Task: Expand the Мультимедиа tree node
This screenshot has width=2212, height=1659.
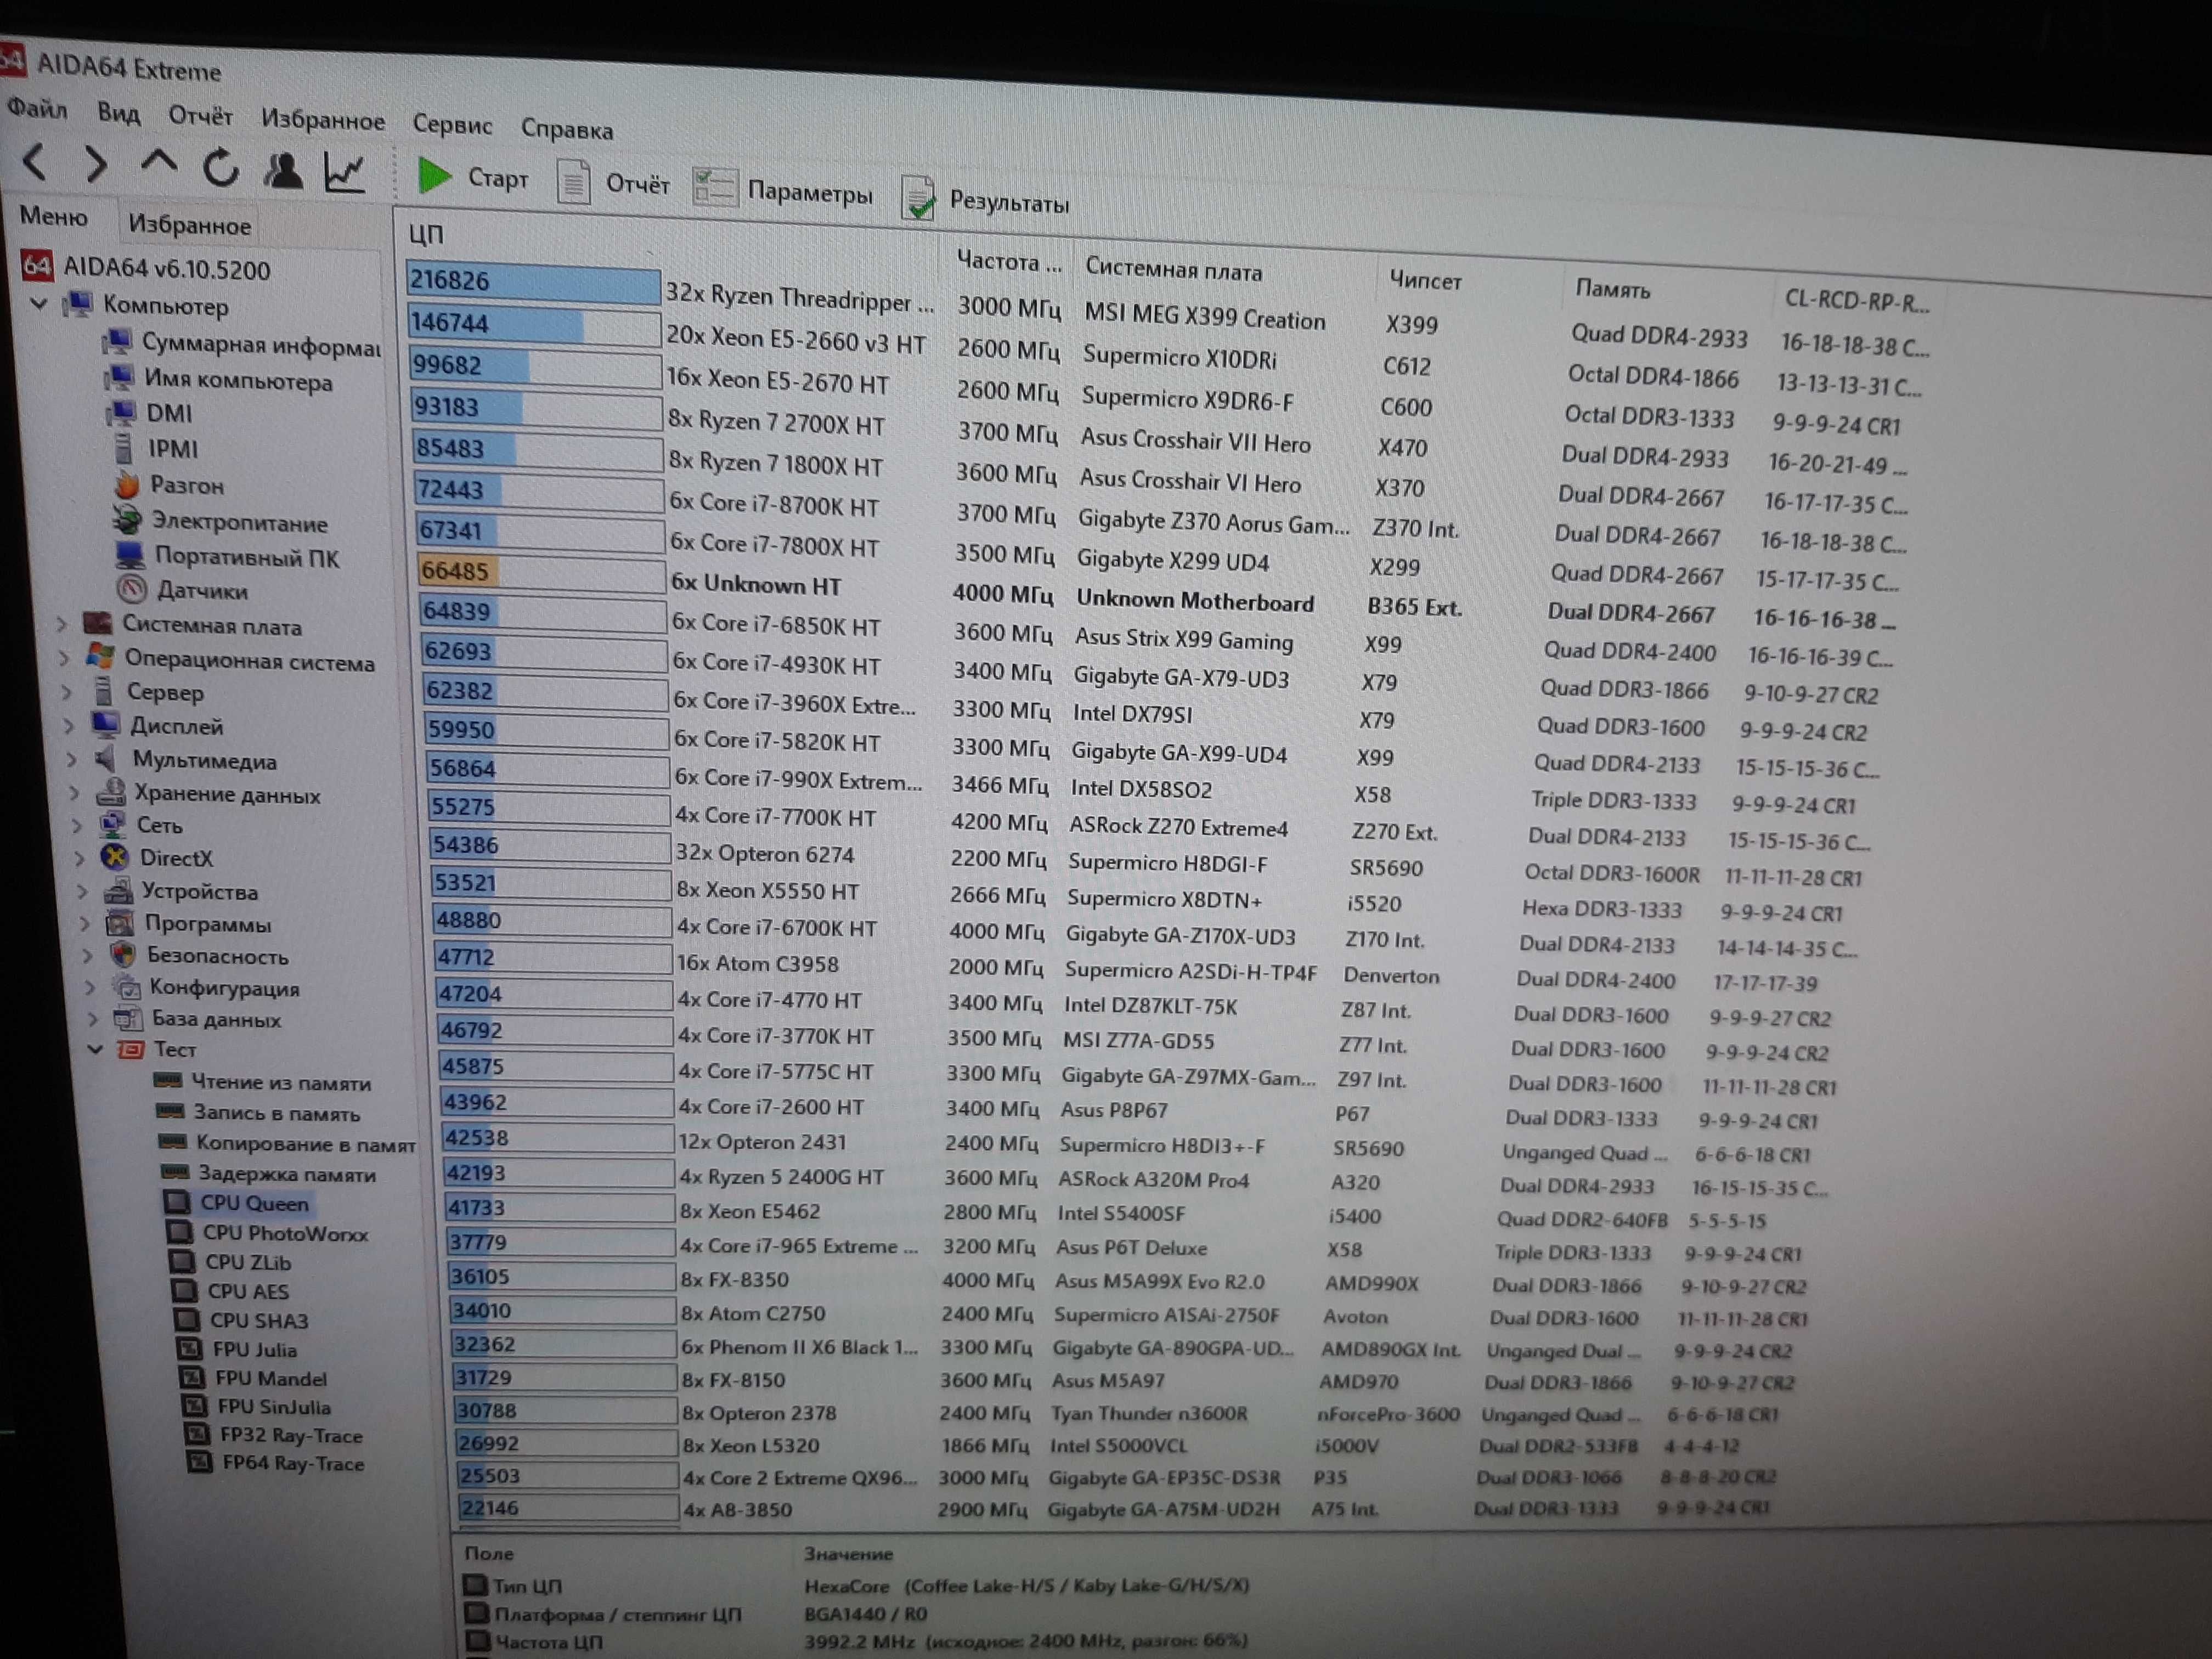Action: [72, 759]
